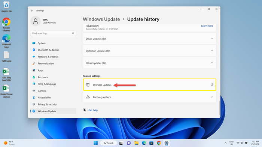Click the external link icon on Uninstall updates
The image size is (262, 147).
pos(212,85)
